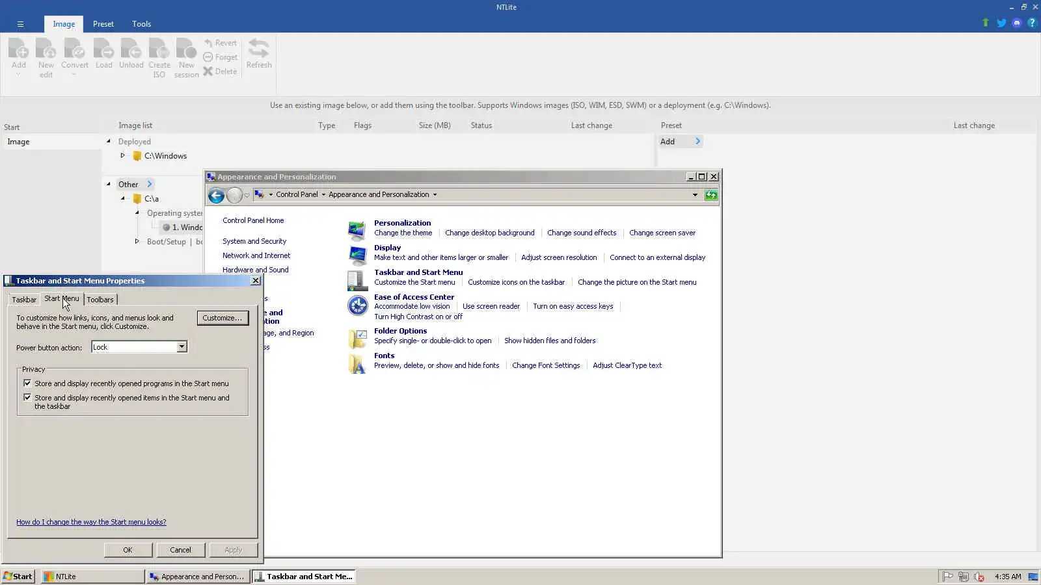Image resolution: width=1041 pixels, height=585 pixels.
Task: Click the Create ISO toolbar icon
Action: (x=159, y=49)
